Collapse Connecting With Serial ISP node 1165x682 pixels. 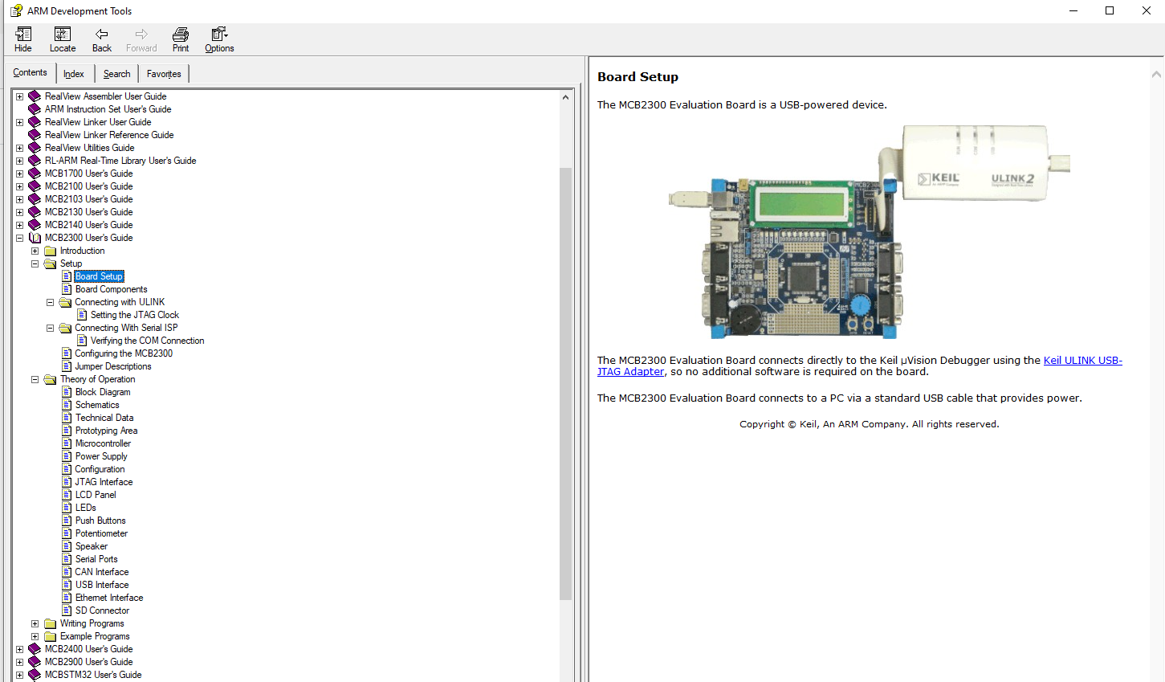pyautogui.click(x=50, y=328)
